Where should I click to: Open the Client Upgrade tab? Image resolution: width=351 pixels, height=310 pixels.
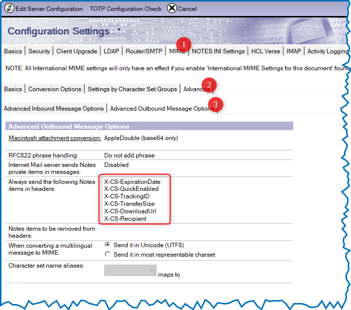tap(77, 51)
